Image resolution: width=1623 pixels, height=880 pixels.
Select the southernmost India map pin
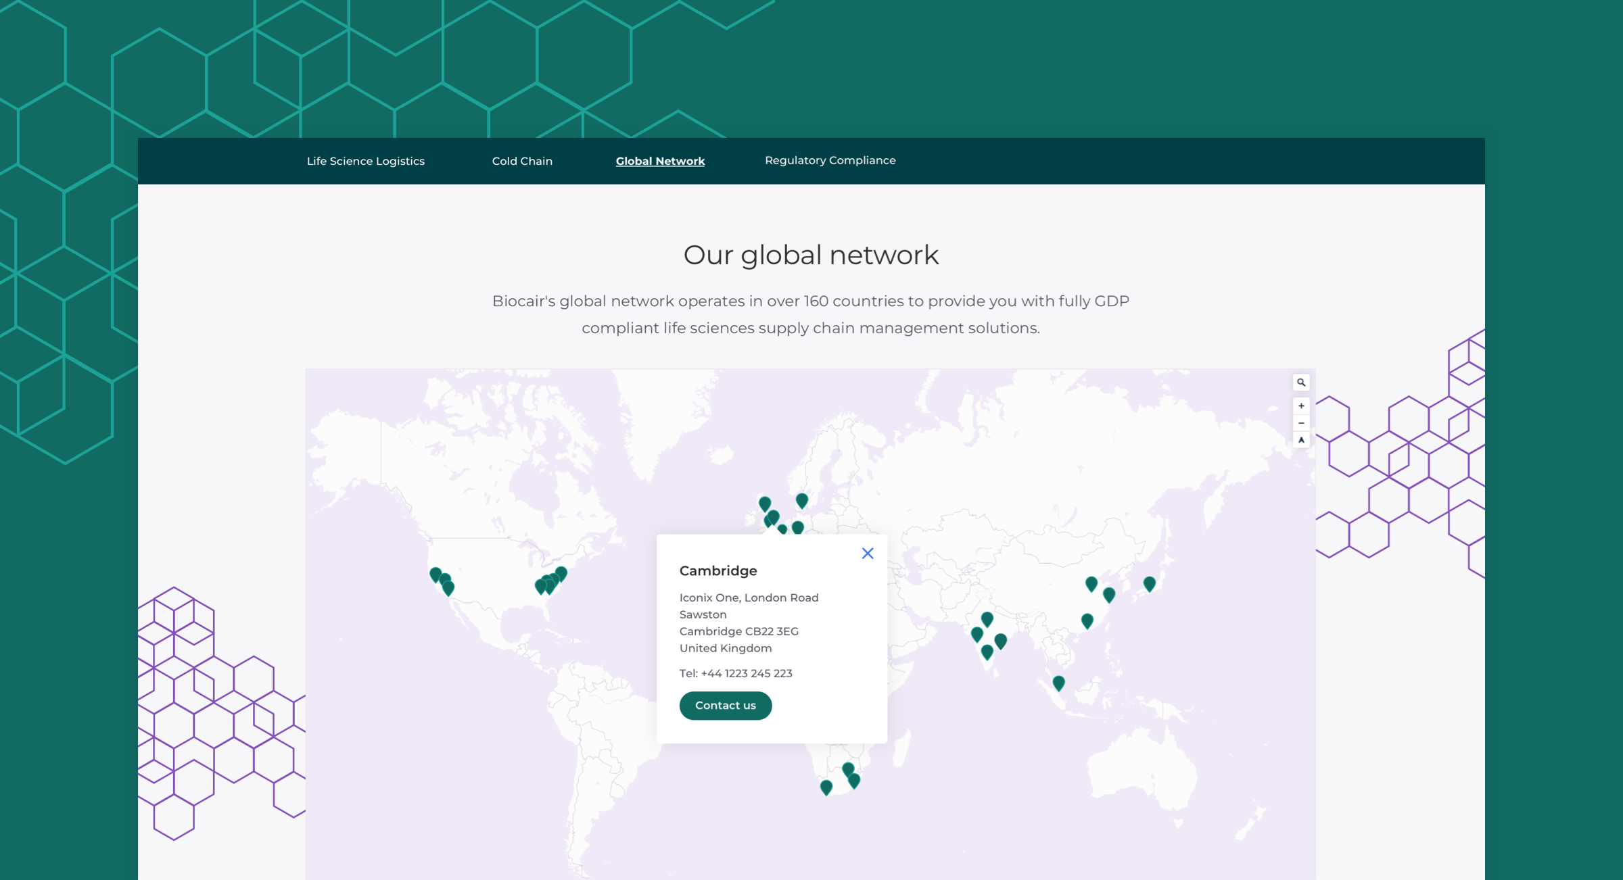pyautogui.click(x=987, y=652)
